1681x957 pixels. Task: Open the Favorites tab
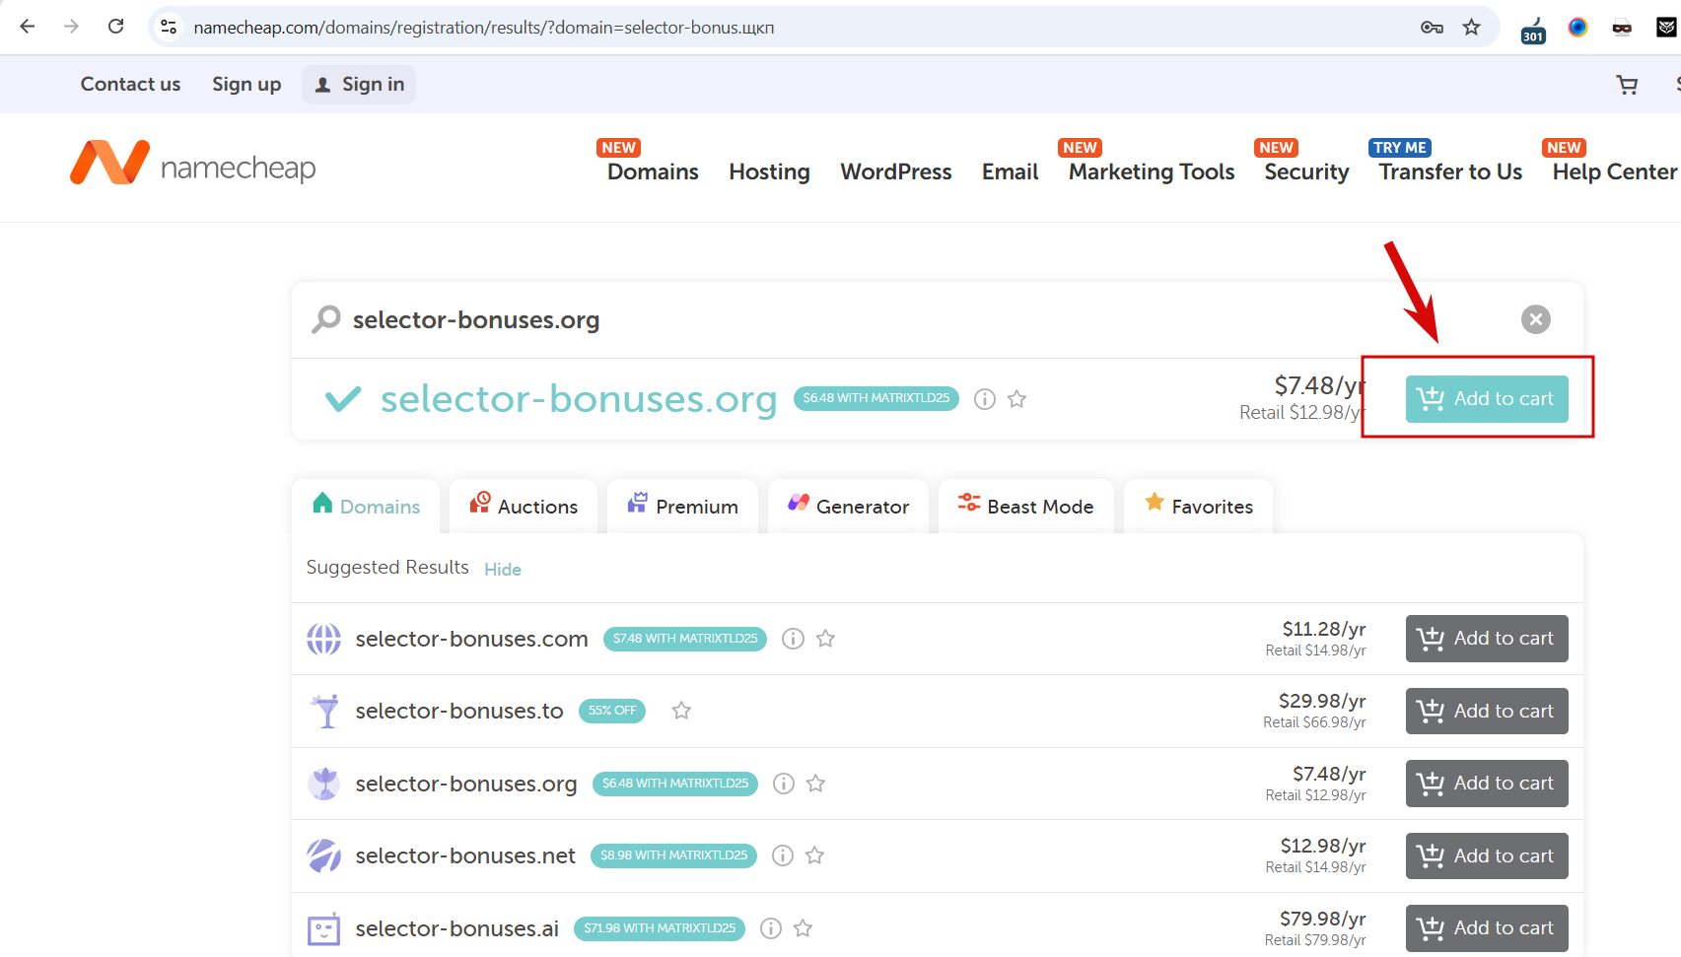[x=1198, y=507]
